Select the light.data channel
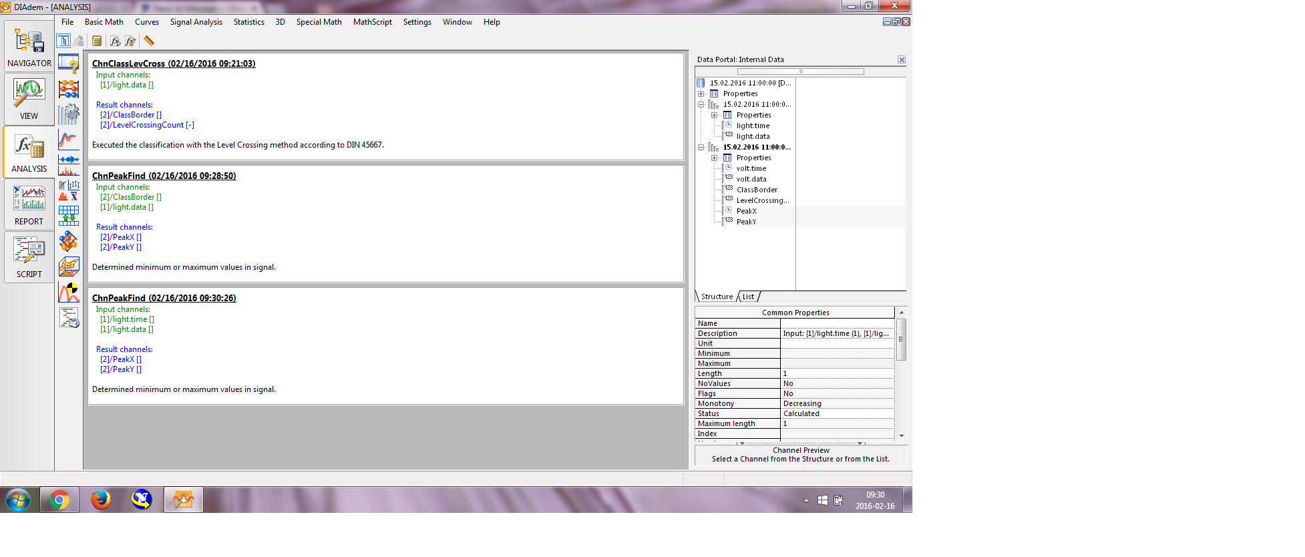Viewport: 1305px width, 557px height. [x=753, y=136]
